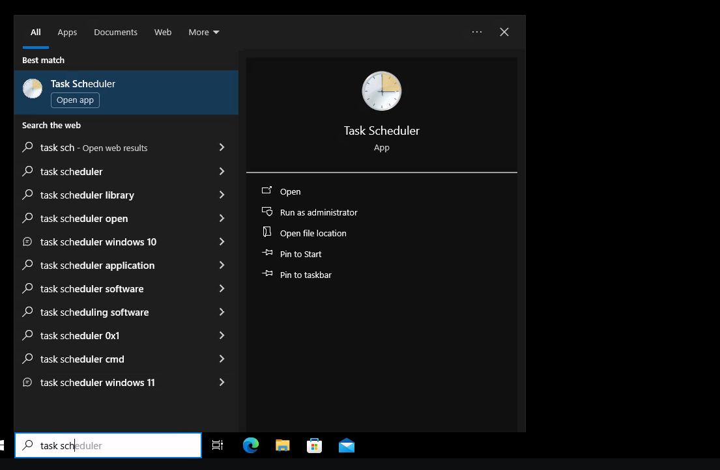720x470 pixels.
Task: Open File Explorer from the taskbar
Action: click(282, 445)
